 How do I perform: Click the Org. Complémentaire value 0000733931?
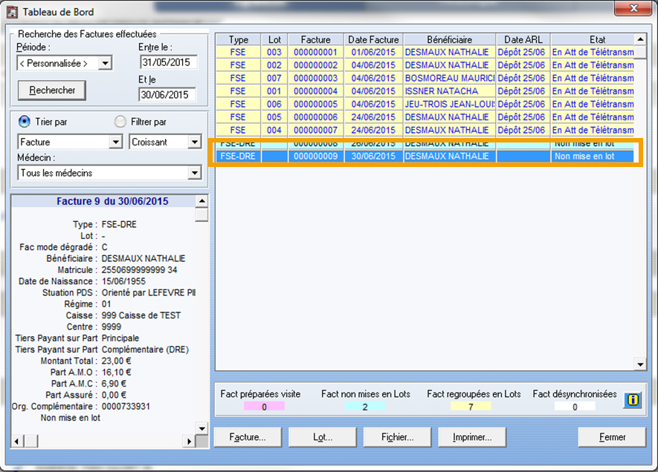click(126, 406)
